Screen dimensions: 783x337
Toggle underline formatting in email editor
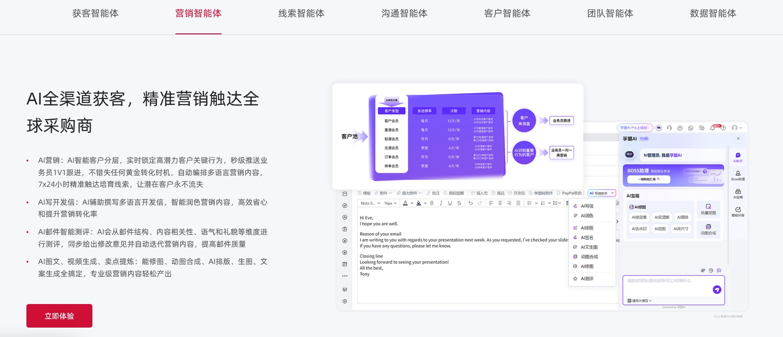point(450,203)
